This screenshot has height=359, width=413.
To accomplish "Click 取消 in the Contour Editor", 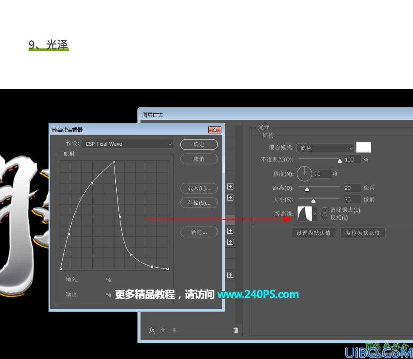I will pyautogui.click(x=199, y=159).
